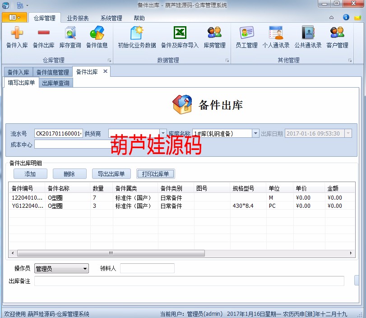366x318 pixels.
Task: Expand the 供货商 supplier dropdown
Action: (163, 133)
